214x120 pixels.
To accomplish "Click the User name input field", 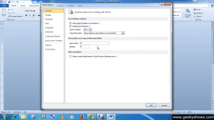I will (x=94, y=43).
